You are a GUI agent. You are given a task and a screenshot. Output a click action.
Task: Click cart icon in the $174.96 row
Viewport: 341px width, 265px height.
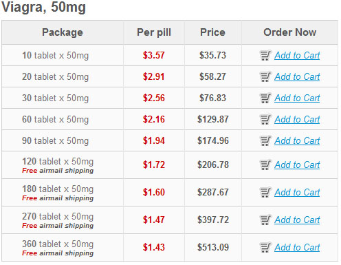pyautogui.click(x=265, y=140)
